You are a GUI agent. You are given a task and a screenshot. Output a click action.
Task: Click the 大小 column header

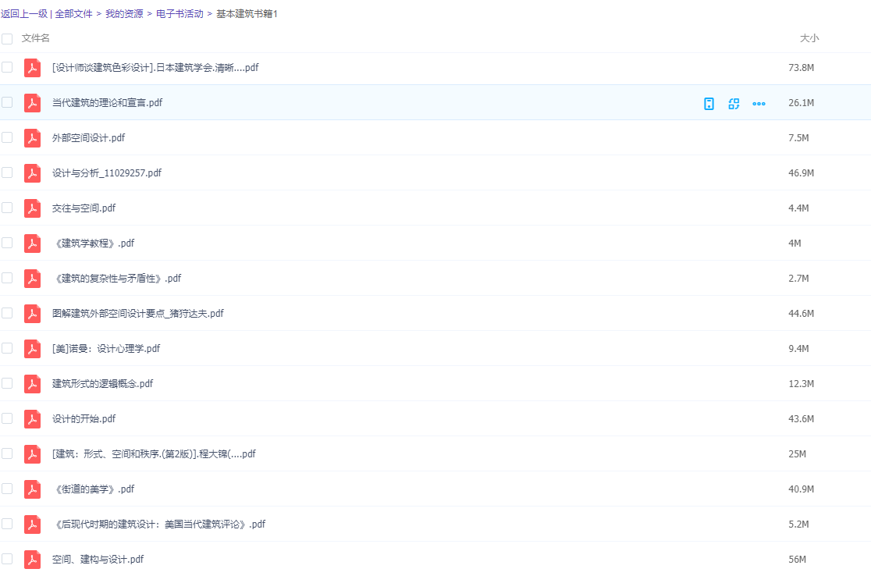point(809,38)
